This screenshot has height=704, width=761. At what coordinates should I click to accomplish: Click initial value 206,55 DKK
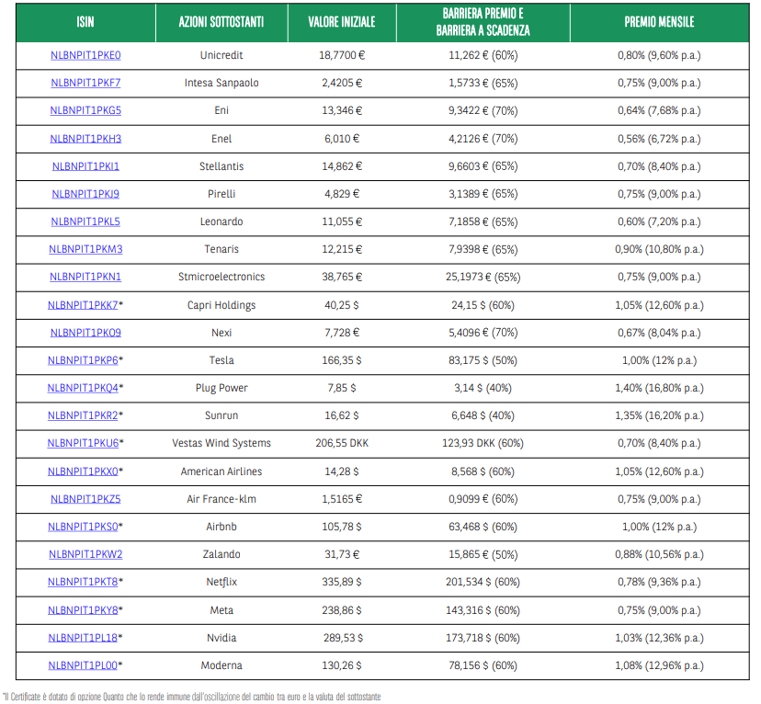342,444
